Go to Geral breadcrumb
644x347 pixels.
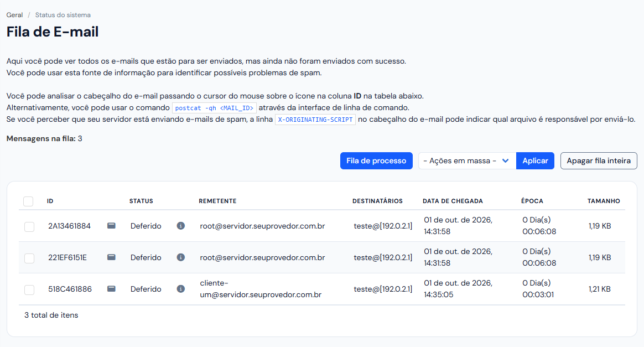click(x=14, y=15)
